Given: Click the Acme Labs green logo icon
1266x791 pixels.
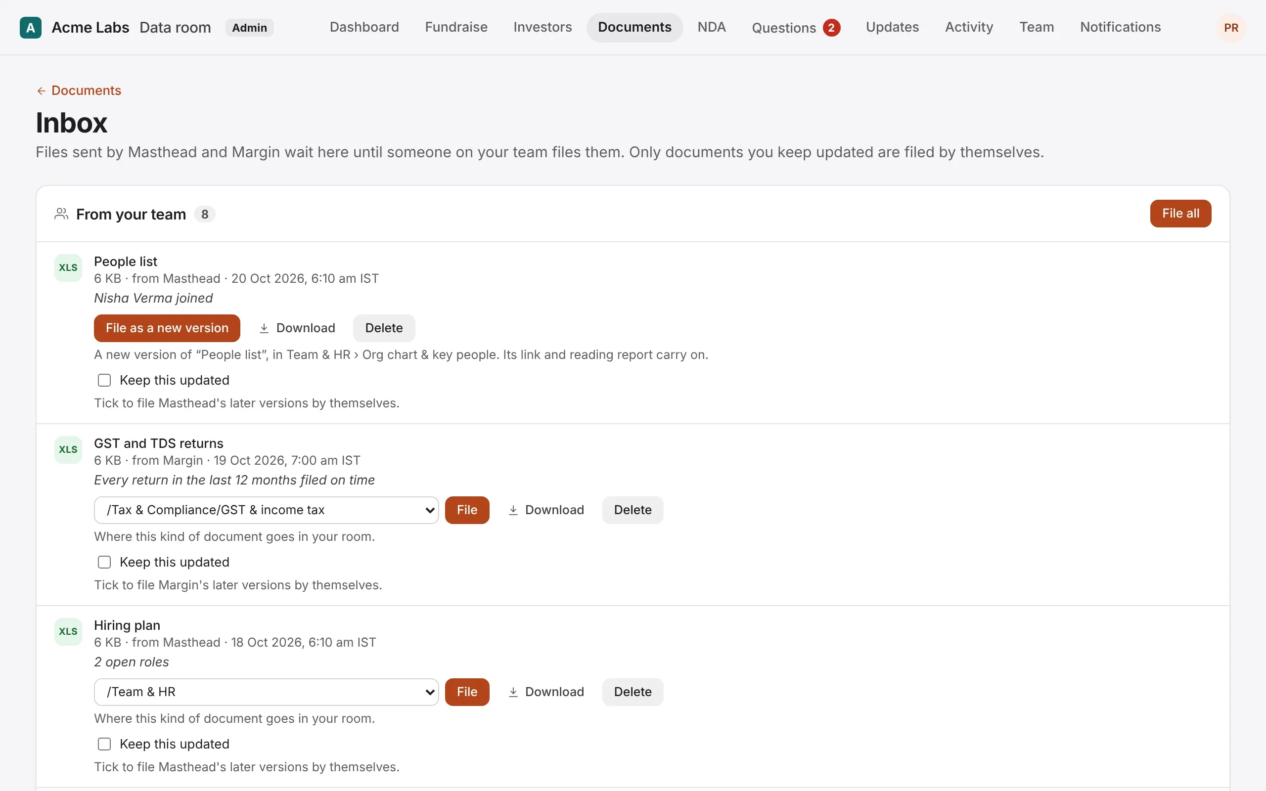Looking at the screenshot, I should (30, 28).
